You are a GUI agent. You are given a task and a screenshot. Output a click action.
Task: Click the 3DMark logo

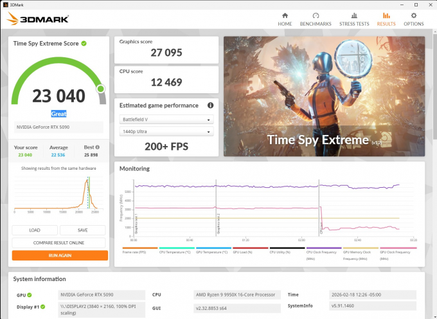tap(38, 19)
